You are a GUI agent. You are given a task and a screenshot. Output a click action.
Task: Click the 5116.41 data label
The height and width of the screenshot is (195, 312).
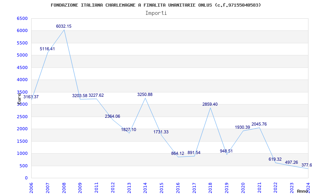point(47,49)
